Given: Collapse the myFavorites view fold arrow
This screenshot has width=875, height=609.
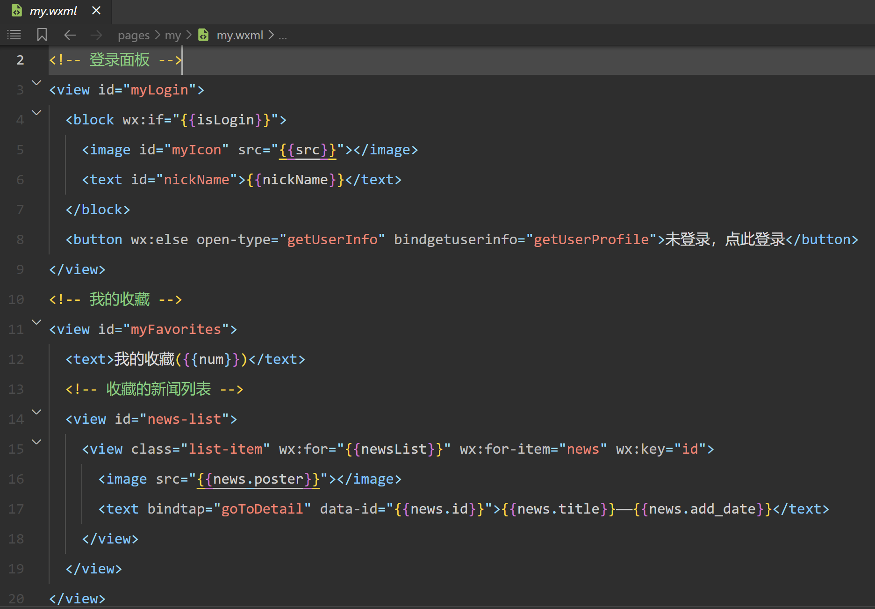Looking at the screenshot, I should pyautogui.click(x=36, y=322).
